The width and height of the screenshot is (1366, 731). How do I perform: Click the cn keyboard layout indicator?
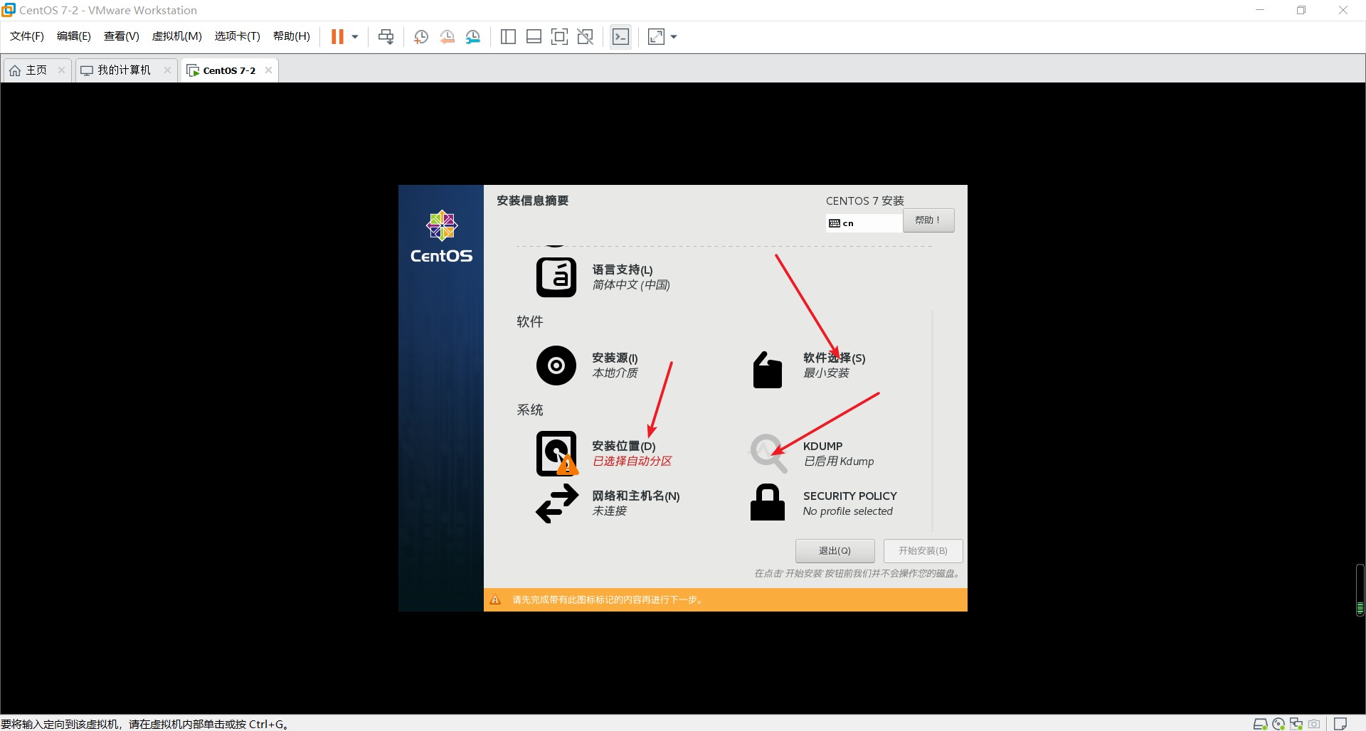point(864,223)
